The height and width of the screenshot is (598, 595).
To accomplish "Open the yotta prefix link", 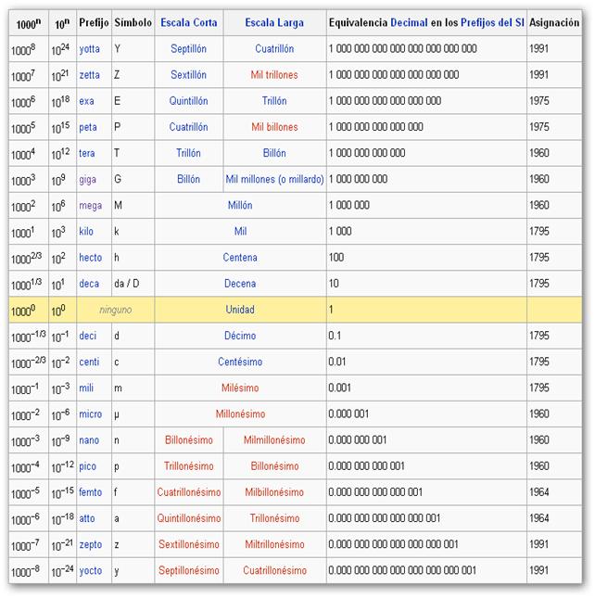I will pyautogui.click(x=90, y=49).
